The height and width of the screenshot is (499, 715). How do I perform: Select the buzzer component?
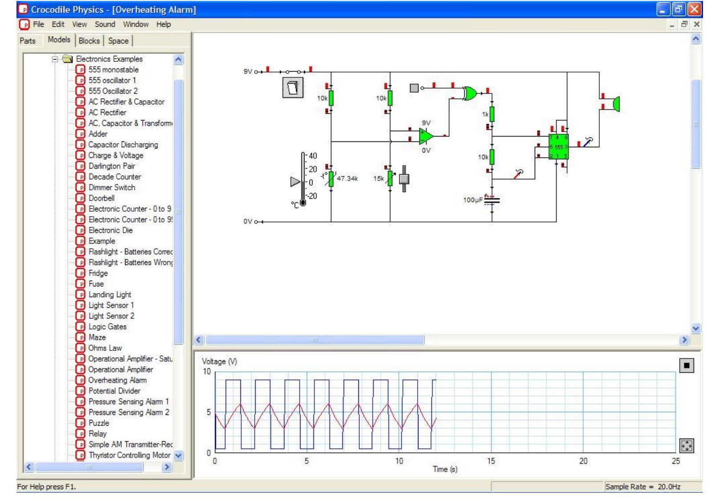[616, 104]
